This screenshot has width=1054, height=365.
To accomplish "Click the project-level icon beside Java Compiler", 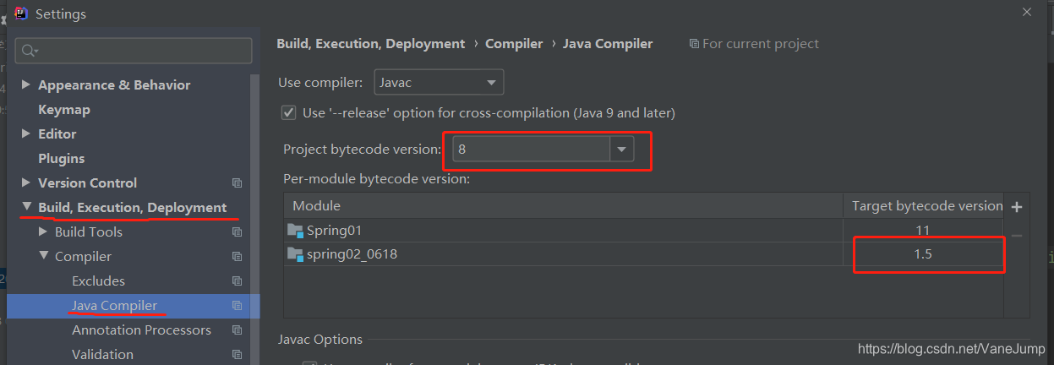I will click(237, 306).
